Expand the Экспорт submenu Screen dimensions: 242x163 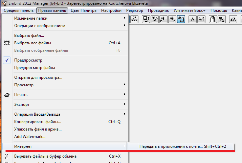click(65, 104)
